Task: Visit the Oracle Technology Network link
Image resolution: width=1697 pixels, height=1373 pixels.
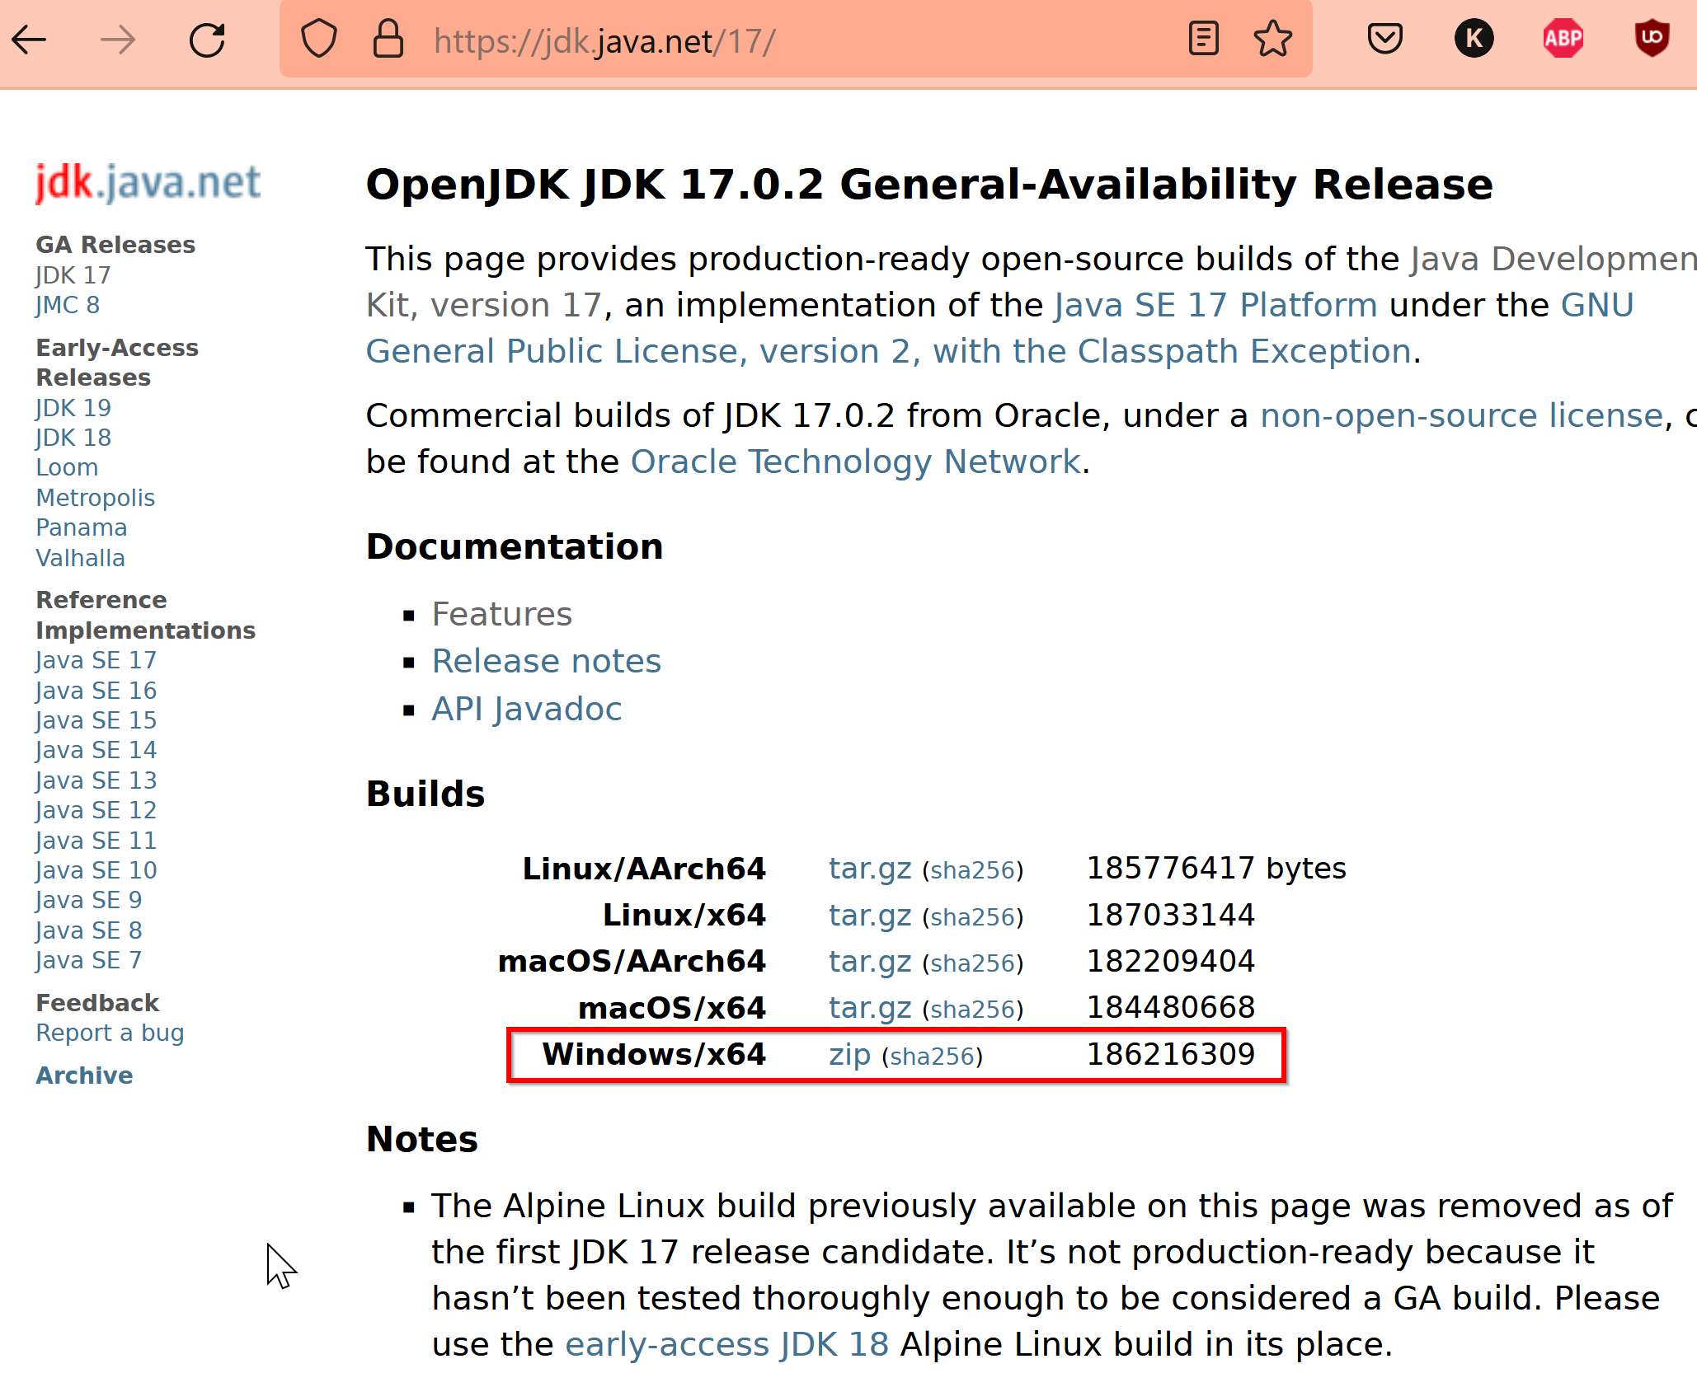Action: pyautogui.click(x=856, y=462)
